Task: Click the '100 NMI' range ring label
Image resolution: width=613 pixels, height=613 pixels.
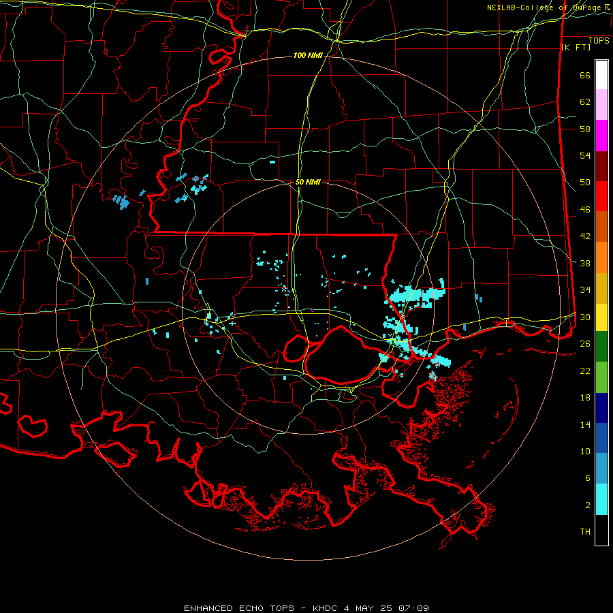Action: click(x=308, y=56)
